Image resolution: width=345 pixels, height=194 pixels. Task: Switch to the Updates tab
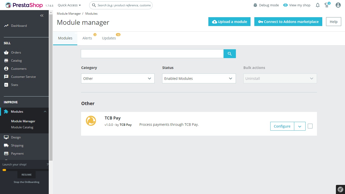pyautogui.click(x=109, y=38)
